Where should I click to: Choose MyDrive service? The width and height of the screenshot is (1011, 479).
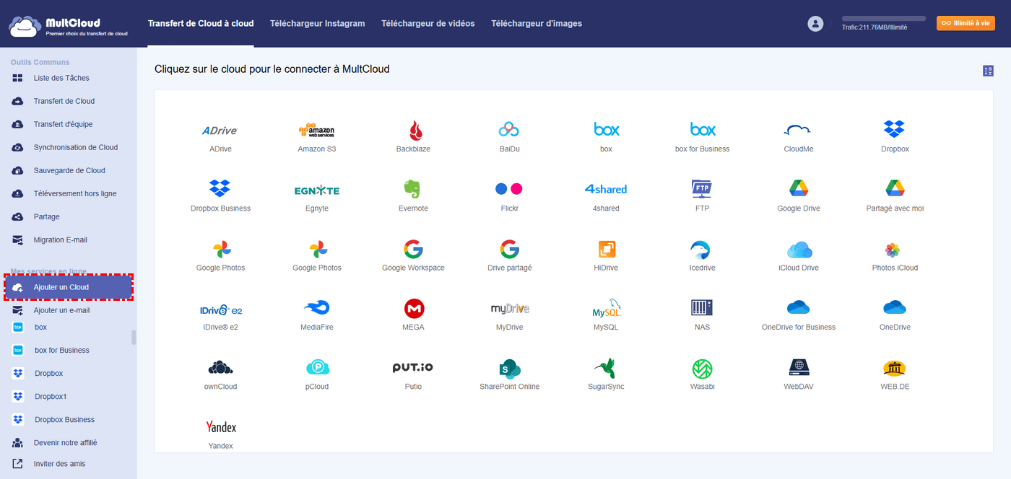[509, 309]
